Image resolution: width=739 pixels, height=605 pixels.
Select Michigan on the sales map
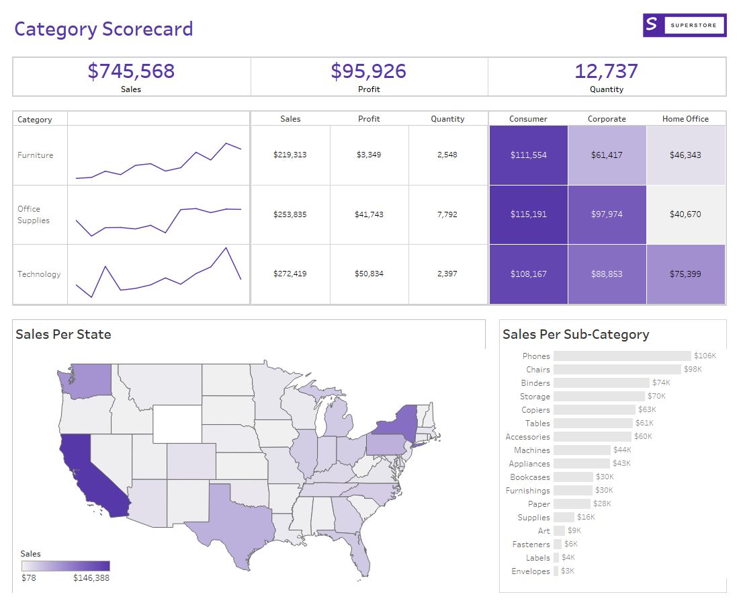click(x=337, y=419)
